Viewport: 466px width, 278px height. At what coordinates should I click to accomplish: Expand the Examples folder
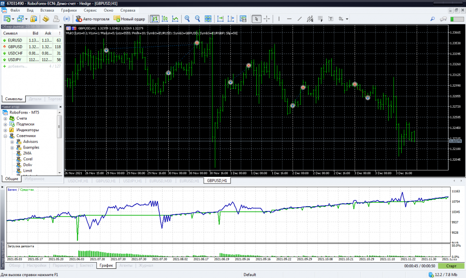(x=12, y=148)
